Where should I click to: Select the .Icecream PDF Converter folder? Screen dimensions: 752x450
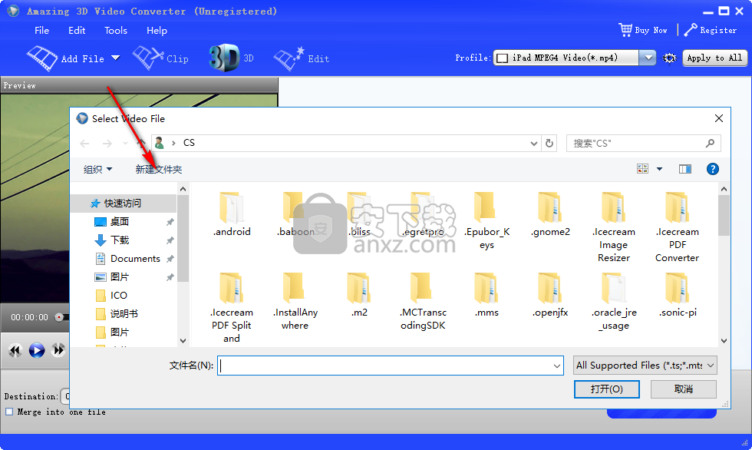pos(677,227)
